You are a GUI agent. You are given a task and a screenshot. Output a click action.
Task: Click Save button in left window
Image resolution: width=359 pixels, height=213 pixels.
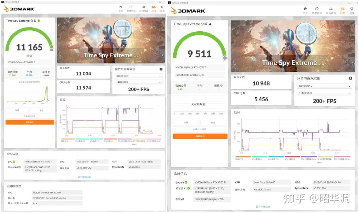(42, 110)
